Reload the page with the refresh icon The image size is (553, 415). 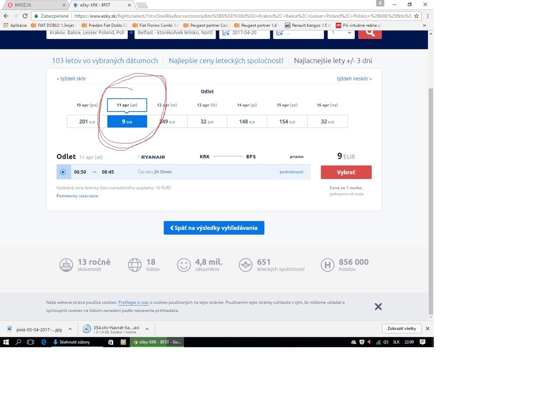coord(25,16)
